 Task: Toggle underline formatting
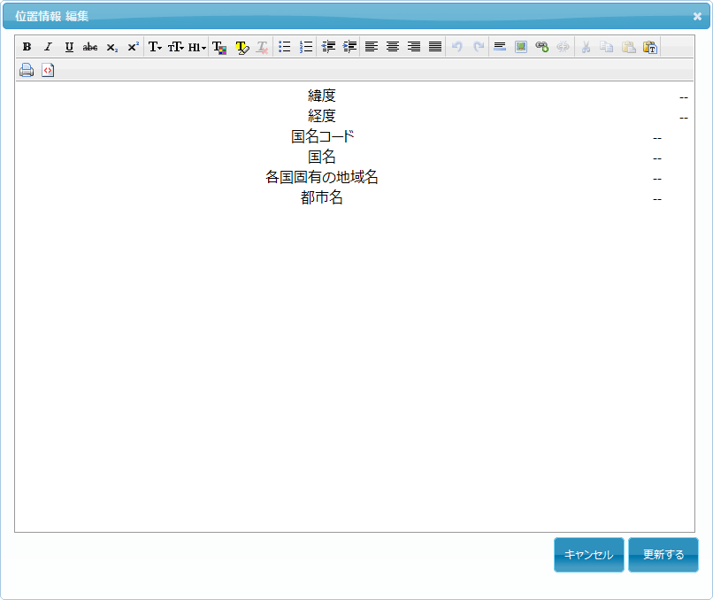69,47
